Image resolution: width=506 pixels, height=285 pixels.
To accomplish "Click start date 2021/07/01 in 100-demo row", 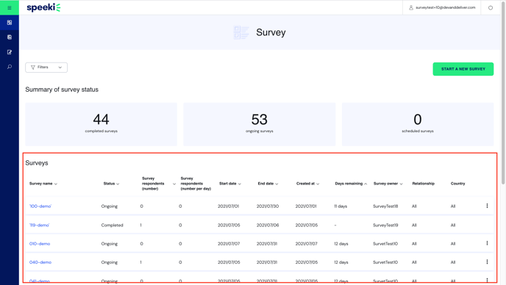I will click(229, 206).
